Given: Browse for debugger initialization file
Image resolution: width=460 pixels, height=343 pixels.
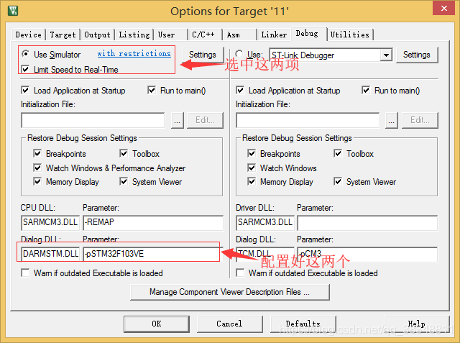Looking at the screenshot, I should click(392, 120).
